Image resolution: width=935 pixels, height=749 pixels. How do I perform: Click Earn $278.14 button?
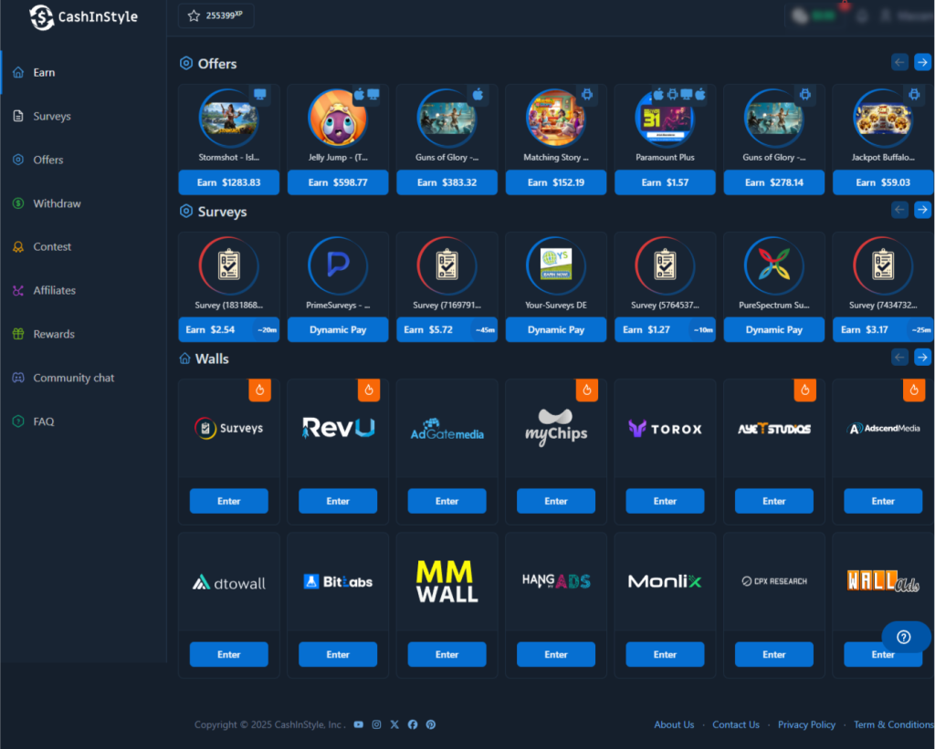(774, 182)
